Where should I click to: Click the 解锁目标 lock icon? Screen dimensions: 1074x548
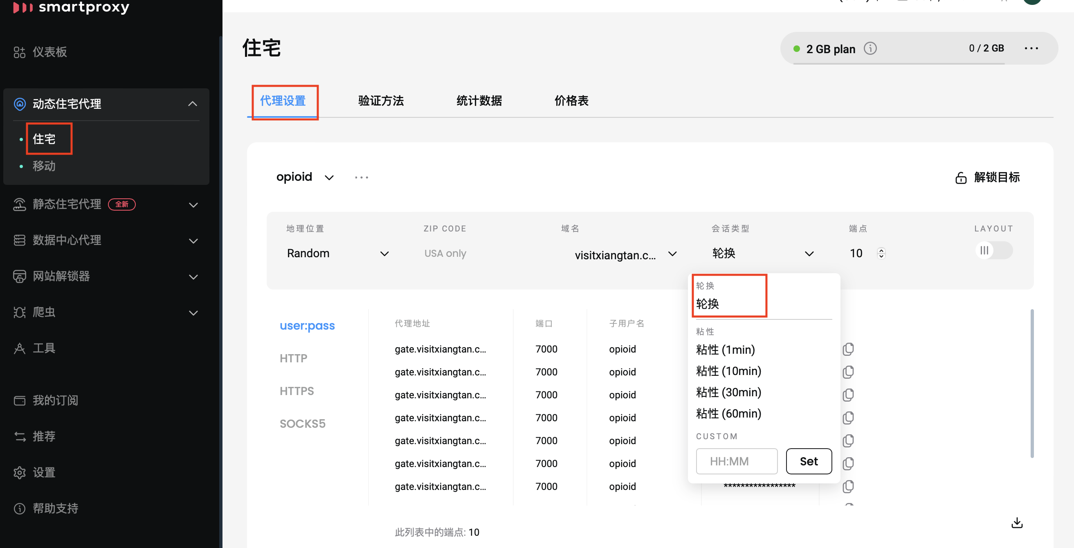[961, 177]
